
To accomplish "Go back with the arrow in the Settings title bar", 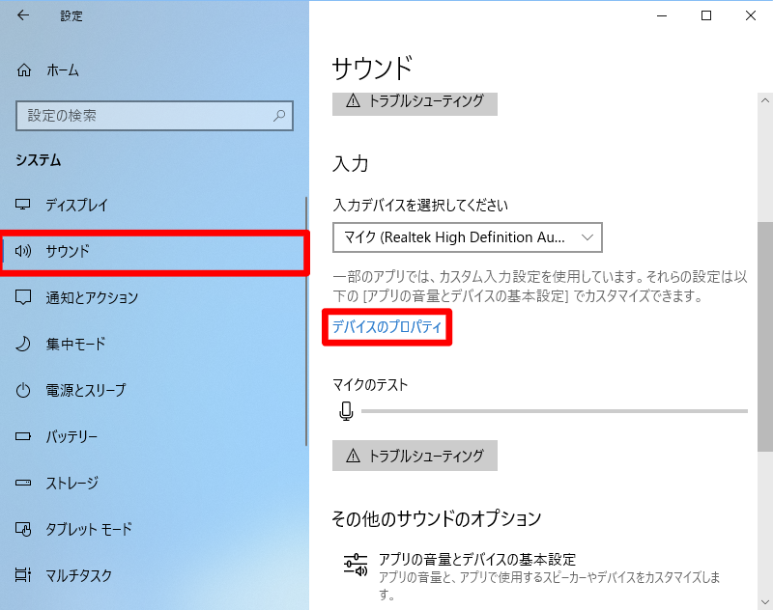I will tap(23, 15).
